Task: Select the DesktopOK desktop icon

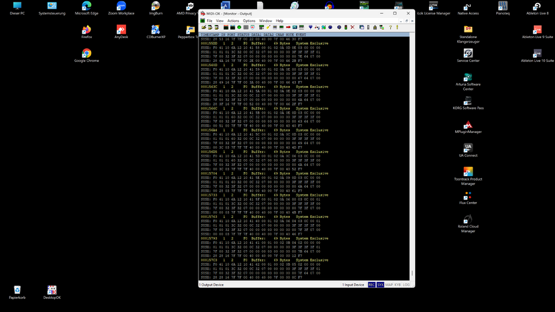Action: point(52,293)
